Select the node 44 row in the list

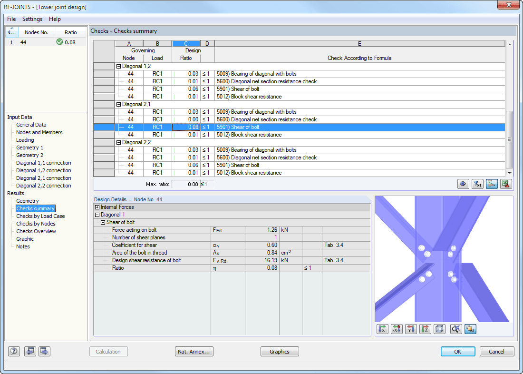pos(46,42)
